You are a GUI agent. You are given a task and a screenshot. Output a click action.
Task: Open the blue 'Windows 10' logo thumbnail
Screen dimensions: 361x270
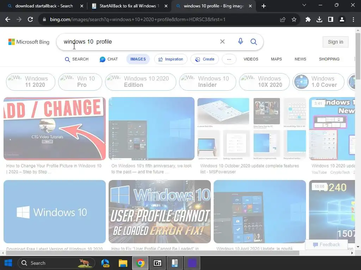tap(55, 212)
